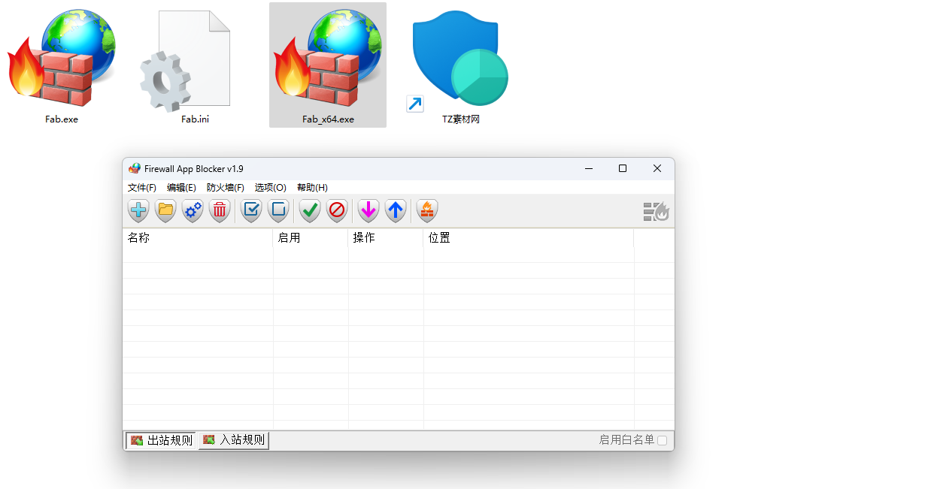Close the Firewall App Blocker window
The width and height of the screenshot is (925, 489).
click(657, 169)
